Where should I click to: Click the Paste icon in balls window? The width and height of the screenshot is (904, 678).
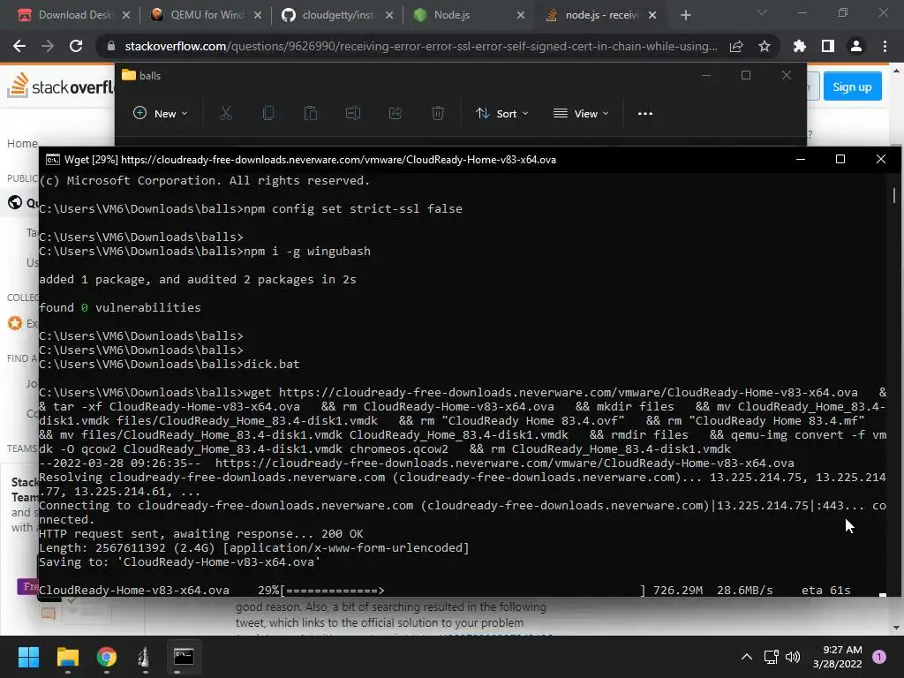coord(311,114)
